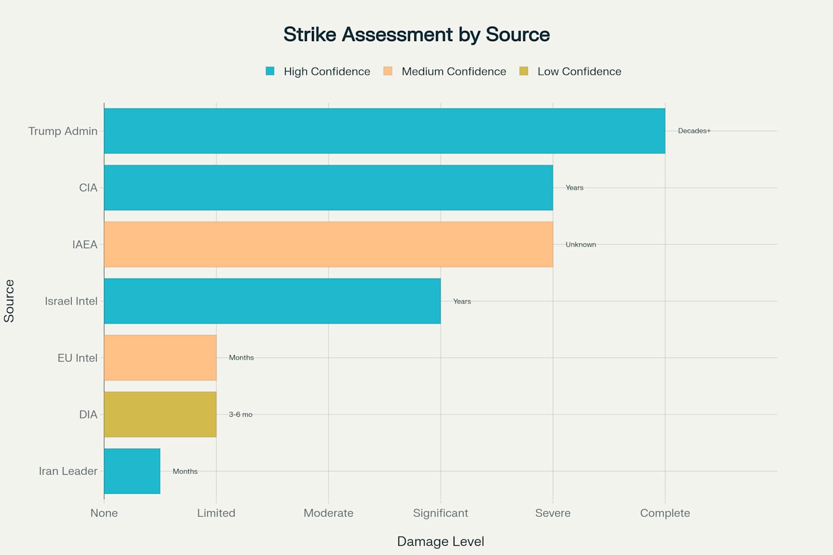
Task: Click the chart title Strike Assessment by Source
Action: [x=416, y=34]
